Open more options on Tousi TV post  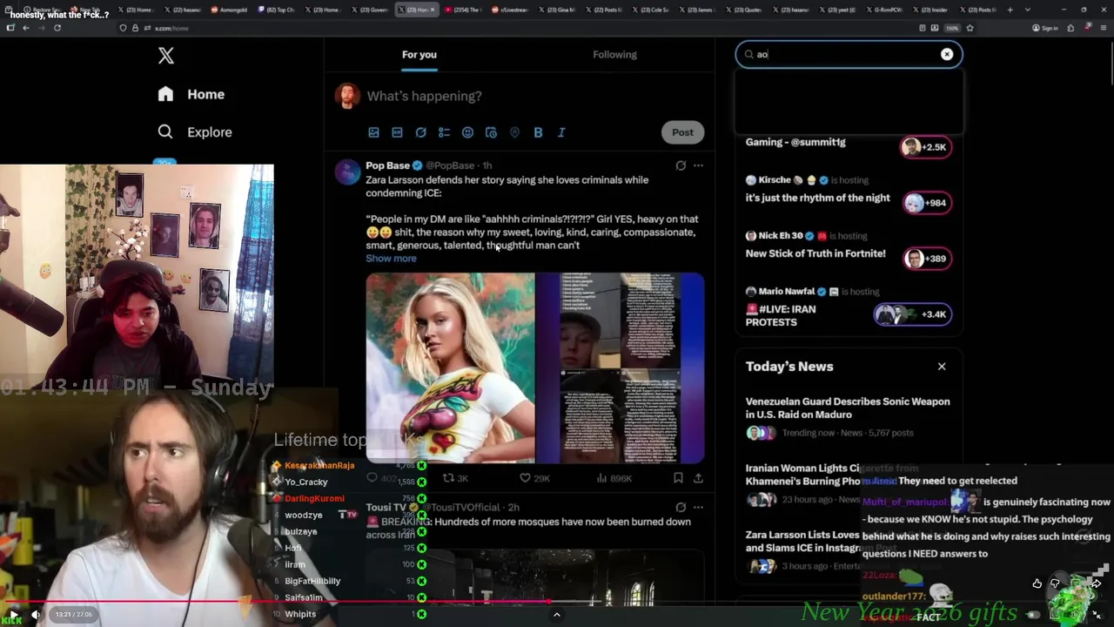point(698,507)
